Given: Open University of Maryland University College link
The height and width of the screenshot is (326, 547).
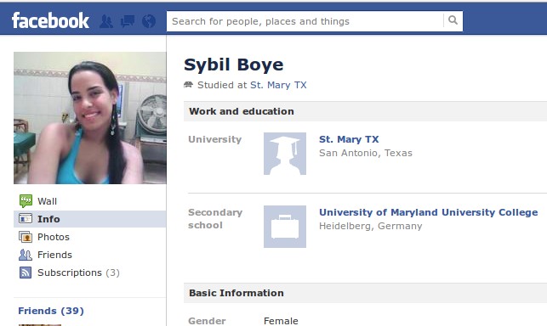Looking at the screenshot, I should [x=429, y=212].
